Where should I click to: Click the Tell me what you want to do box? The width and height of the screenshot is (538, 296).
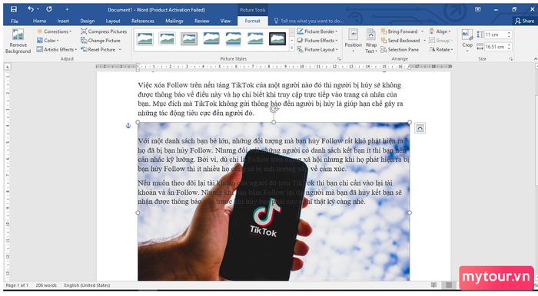coord(309,21)
